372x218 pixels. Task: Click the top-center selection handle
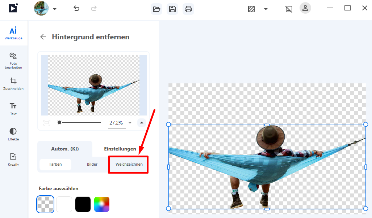267,125
